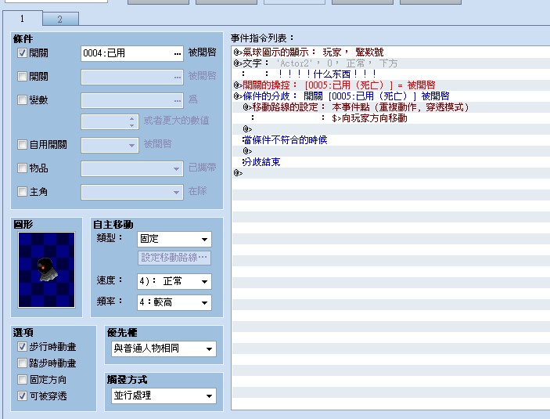Uncheck the first 開關 condition checkbox
550x419 pixels.
click(22, 53)
